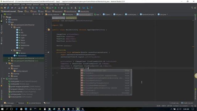Choose findViewById suggestion in autocomplete popup
The height and width of the screenshot is (111, 197).
coord(105,71)
